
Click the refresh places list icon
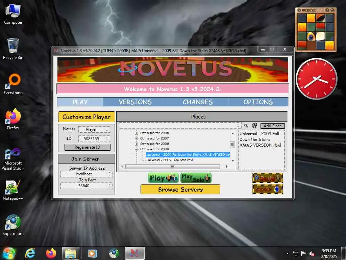tap(254, 126)
